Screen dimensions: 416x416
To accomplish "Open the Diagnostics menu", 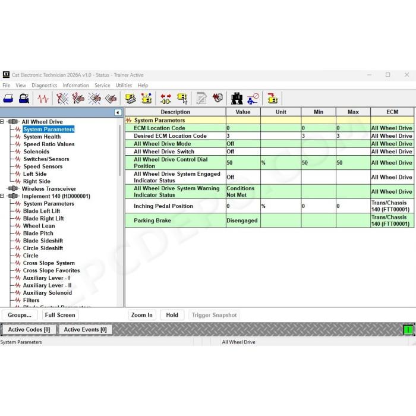I will (45, 86).
